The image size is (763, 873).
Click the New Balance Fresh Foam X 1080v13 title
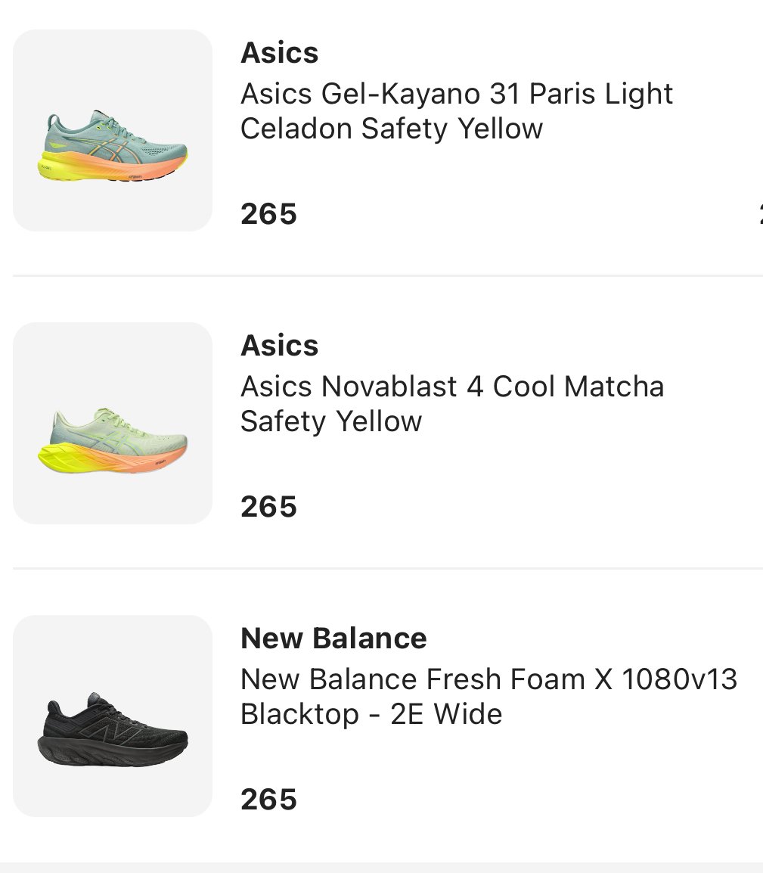pyautogui.click(x=489, y=679)
